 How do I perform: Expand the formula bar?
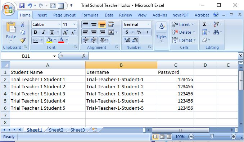click(240, 56)
